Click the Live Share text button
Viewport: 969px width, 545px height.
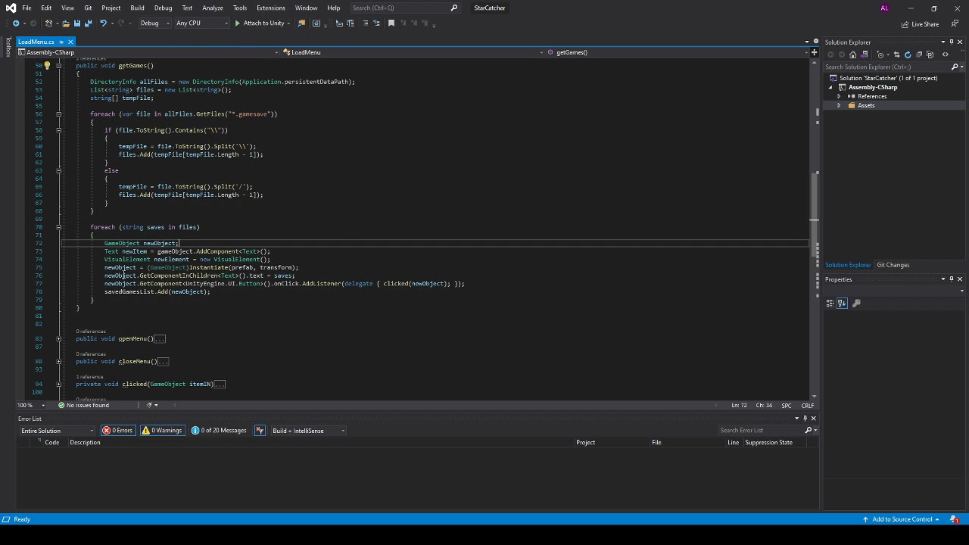tap(925, 24)
